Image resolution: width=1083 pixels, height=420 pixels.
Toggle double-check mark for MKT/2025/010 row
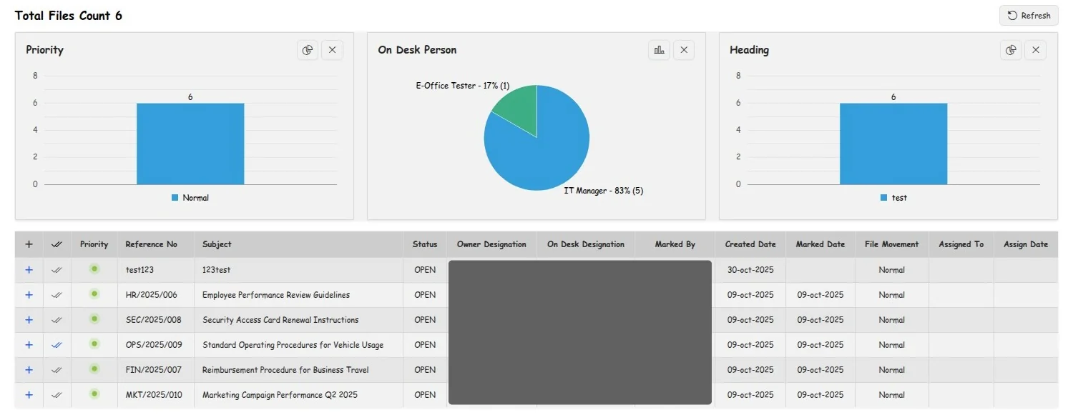coord(57,395)
